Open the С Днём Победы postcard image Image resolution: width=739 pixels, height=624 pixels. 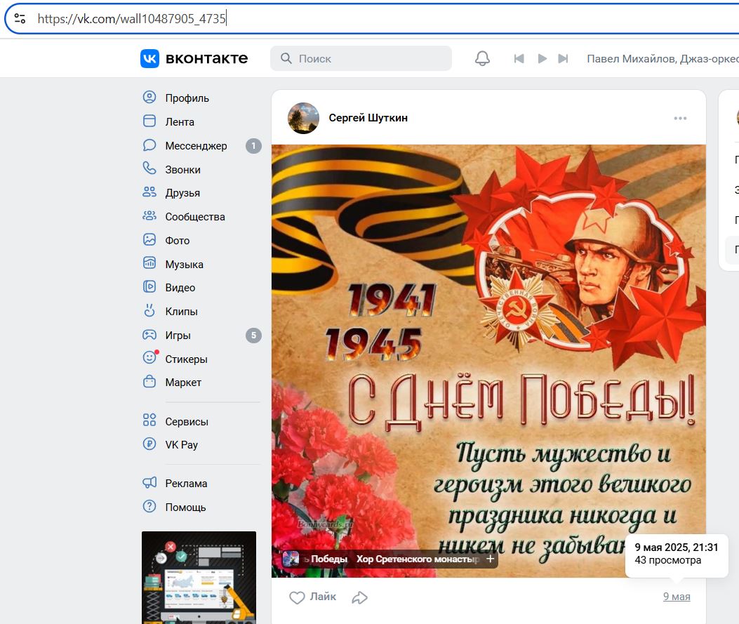488,361
